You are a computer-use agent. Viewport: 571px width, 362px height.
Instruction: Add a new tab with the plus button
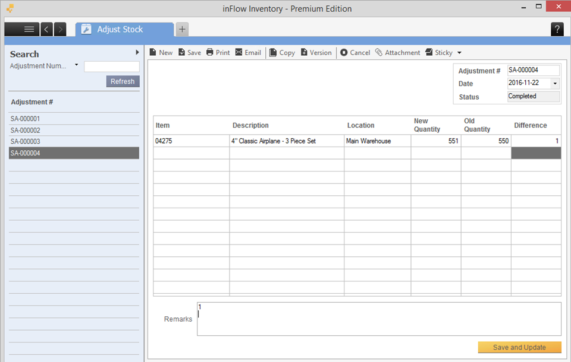(x=182, y=29)
